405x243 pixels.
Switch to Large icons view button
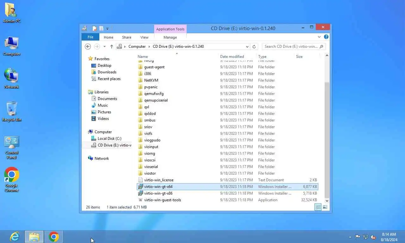[x=325, y=207]
